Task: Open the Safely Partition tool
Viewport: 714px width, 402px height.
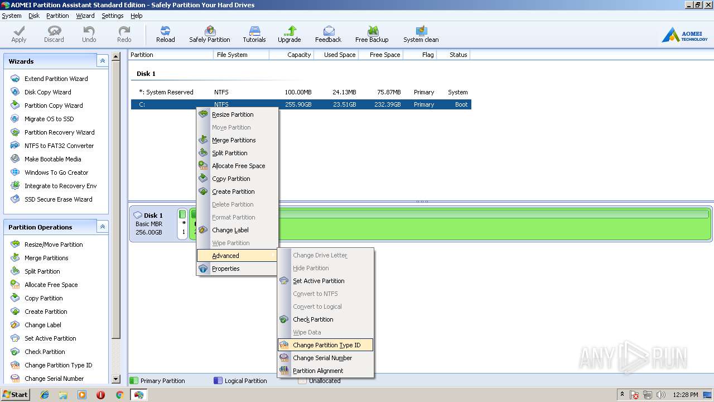Action: tap(210, 34)
